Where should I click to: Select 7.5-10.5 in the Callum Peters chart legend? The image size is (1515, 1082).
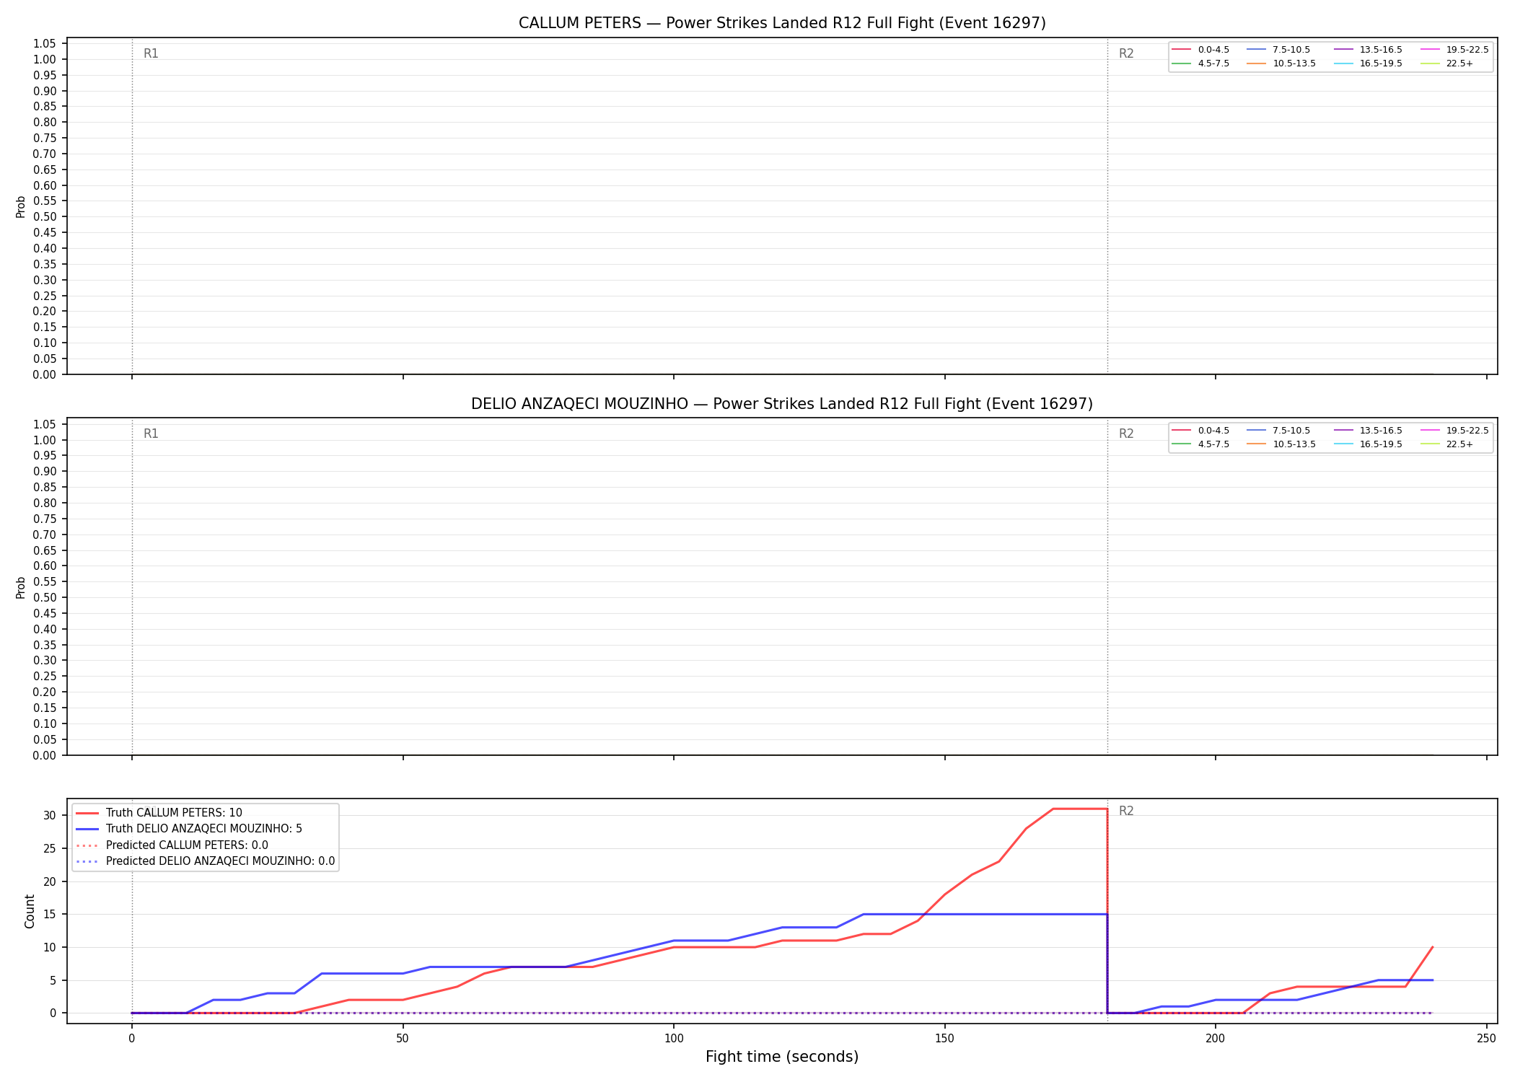[x=1278, y=50]
